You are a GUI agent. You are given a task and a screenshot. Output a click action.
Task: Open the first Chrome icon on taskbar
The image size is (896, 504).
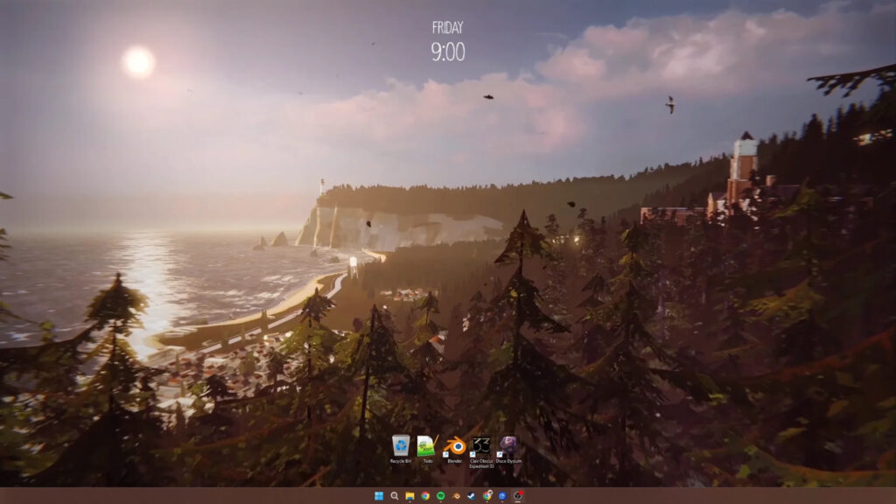pyautogui.click(x=425, y=496)
